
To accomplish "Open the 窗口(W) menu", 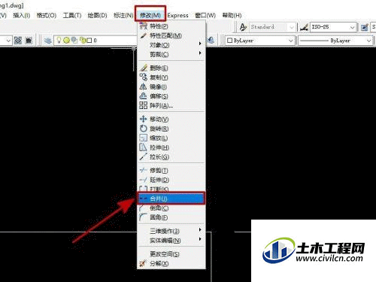I will pyautogui.click(x=205, y=15).
